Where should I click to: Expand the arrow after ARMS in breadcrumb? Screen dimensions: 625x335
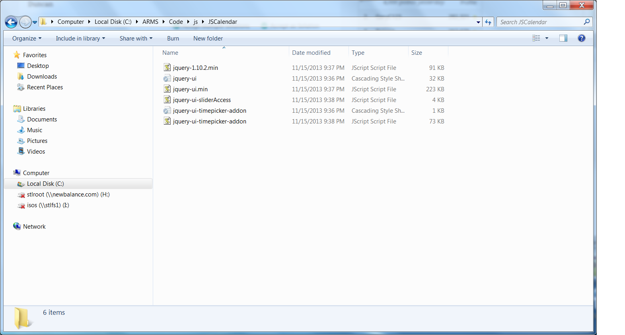164,22
